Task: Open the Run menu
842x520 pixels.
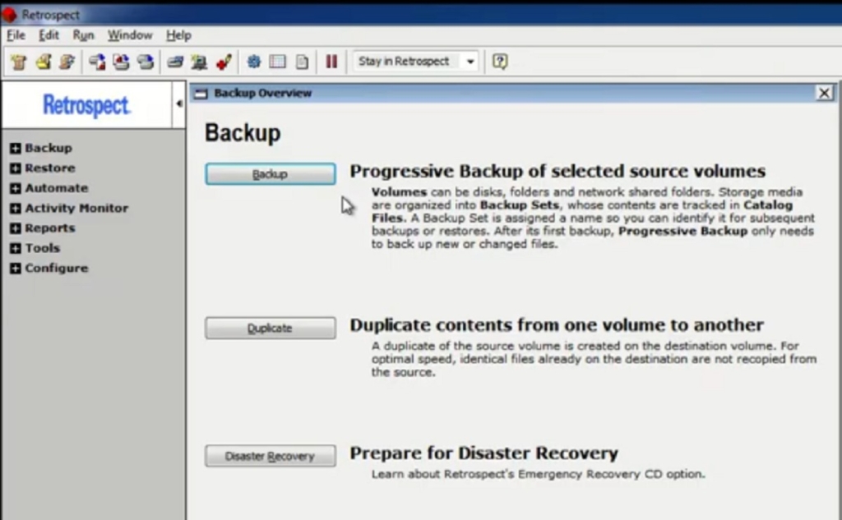Action: coord(83,35)
